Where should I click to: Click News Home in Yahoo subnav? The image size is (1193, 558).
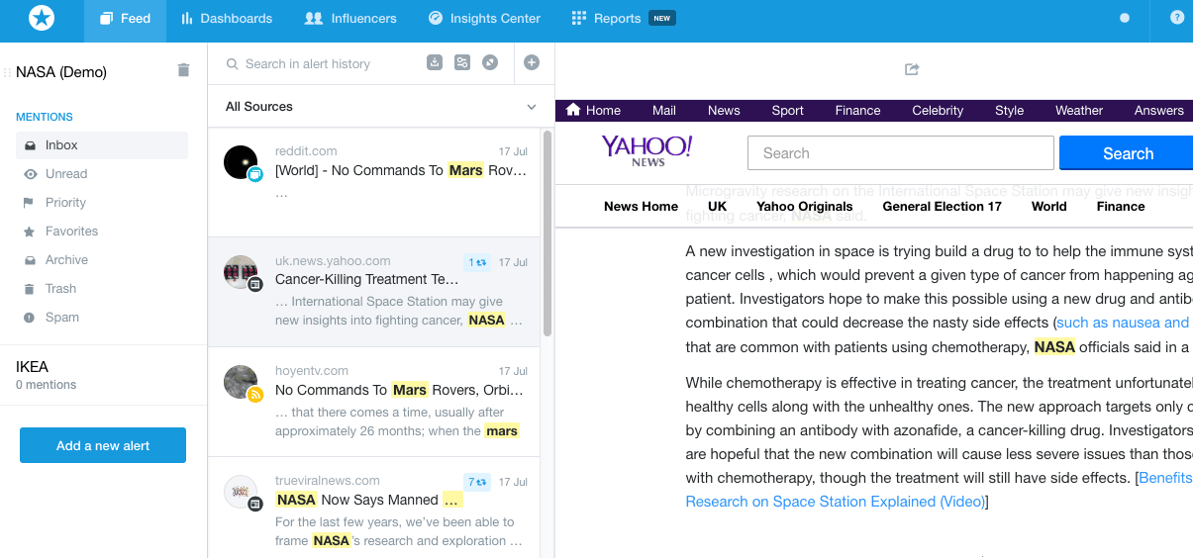click(x=641, y=207)
